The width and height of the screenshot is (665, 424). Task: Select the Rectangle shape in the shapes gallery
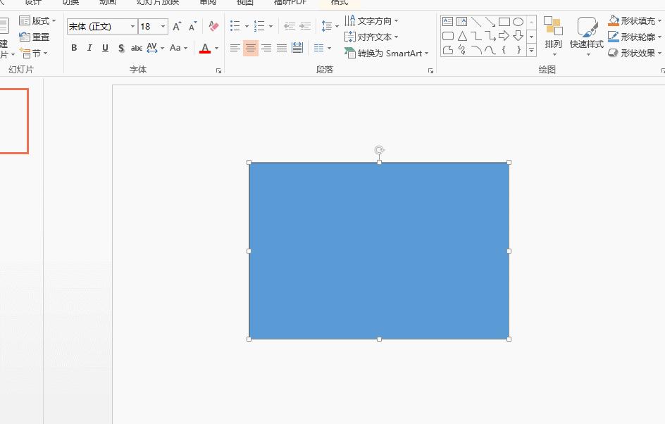coord(504,22)
